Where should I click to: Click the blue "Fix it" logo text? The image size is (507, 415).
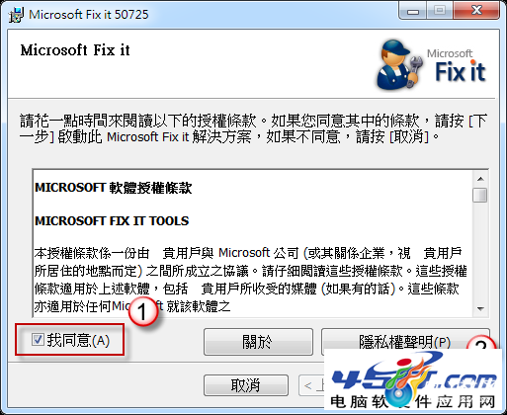click(461, 71)
